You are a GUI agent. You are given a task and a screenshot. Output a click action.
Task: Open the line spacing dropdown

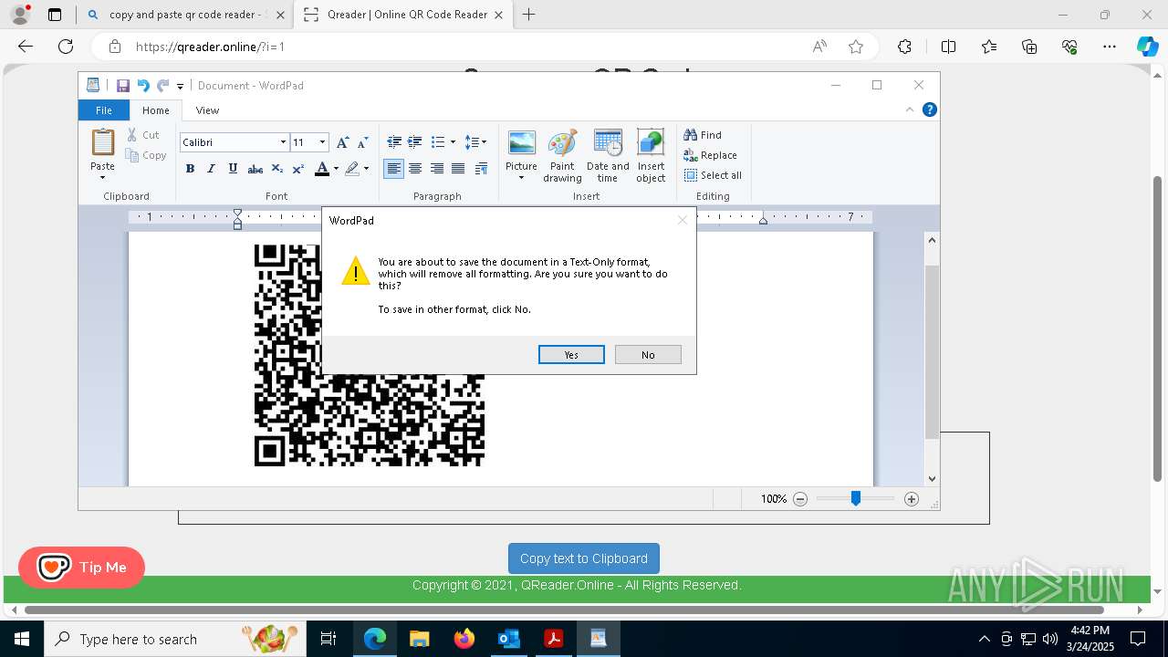click(475, 142)
